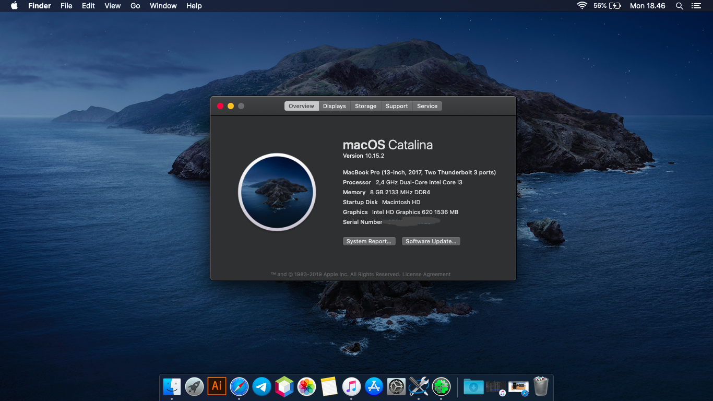Open the License Agreement link
713x401 pixels.
click(x=426, y=274)
